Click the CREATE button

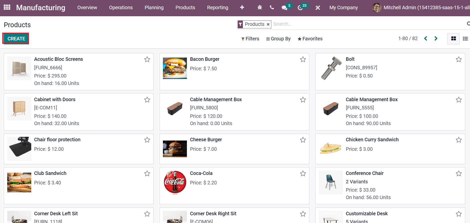[16, 39]
